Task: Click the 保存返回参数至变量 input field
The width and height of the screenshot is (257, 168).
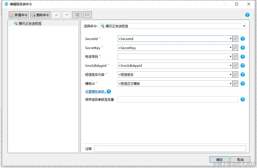Action: tap(178, 99)
